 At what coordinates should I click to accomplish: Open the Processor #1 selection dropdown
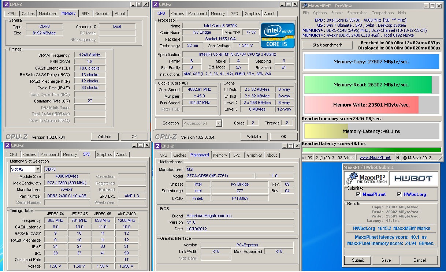coord(219,123)
